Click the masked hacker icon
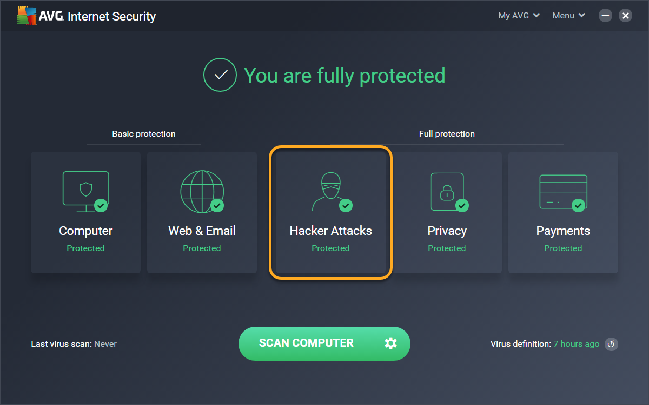The height and width of the screenshot is (405, 649). (x=329, y=191)
